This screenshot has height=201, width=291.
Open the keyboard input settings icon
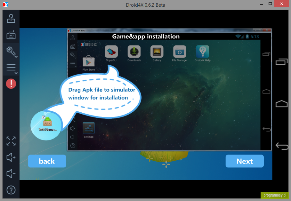click(11, 35)
